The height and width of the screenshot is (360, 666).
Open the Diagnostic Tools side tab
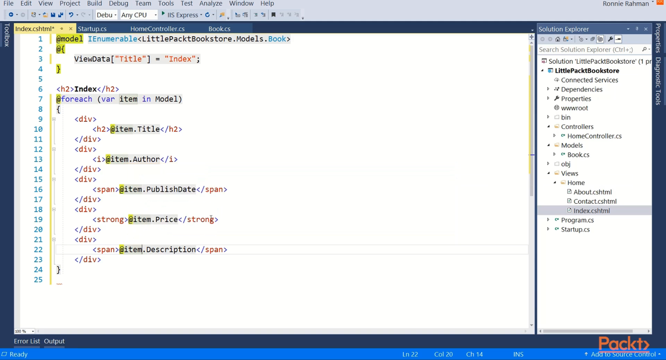pyautogui.click(x=658, y=81)
